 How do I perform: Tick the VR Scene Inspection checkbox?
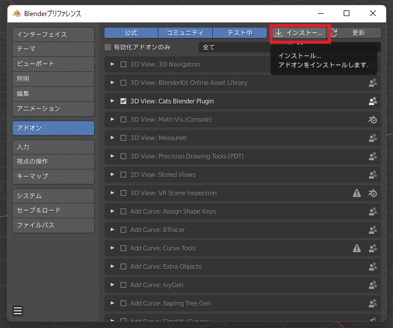coord(123,193)
